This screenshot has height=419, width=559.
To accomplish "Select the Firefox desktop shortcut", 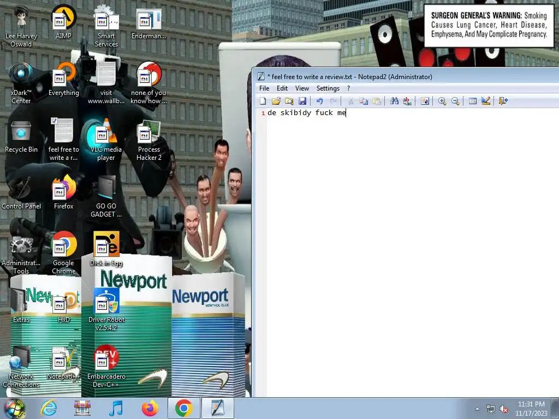I will tap(63, 193).
